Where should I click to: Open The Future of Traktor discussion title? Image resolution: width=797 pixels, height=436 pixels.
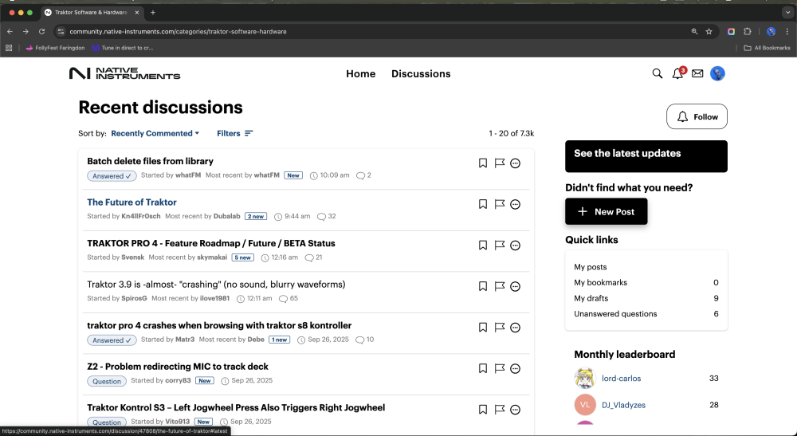click(x=132, y=202)
